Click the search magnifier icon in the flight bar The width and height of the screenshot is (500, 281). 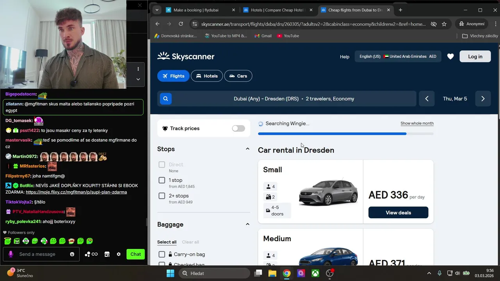(x=166, y=99)
